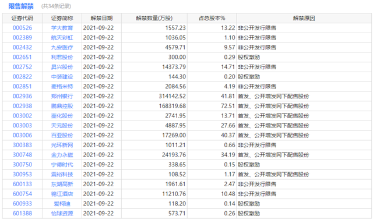
Task: Select the 24193.76 quantity for 金力永磁
Action: tap(174, 155)
